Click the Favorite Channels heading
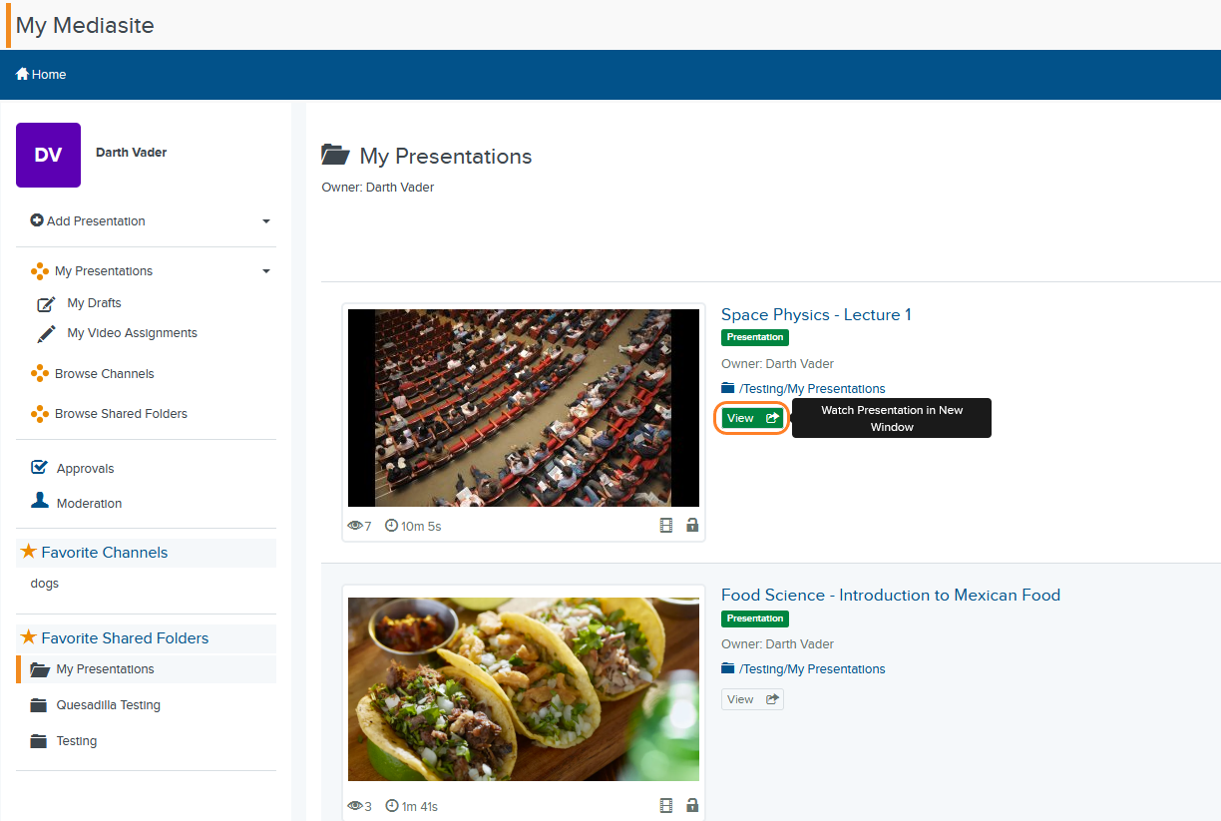 click(105, 553)
